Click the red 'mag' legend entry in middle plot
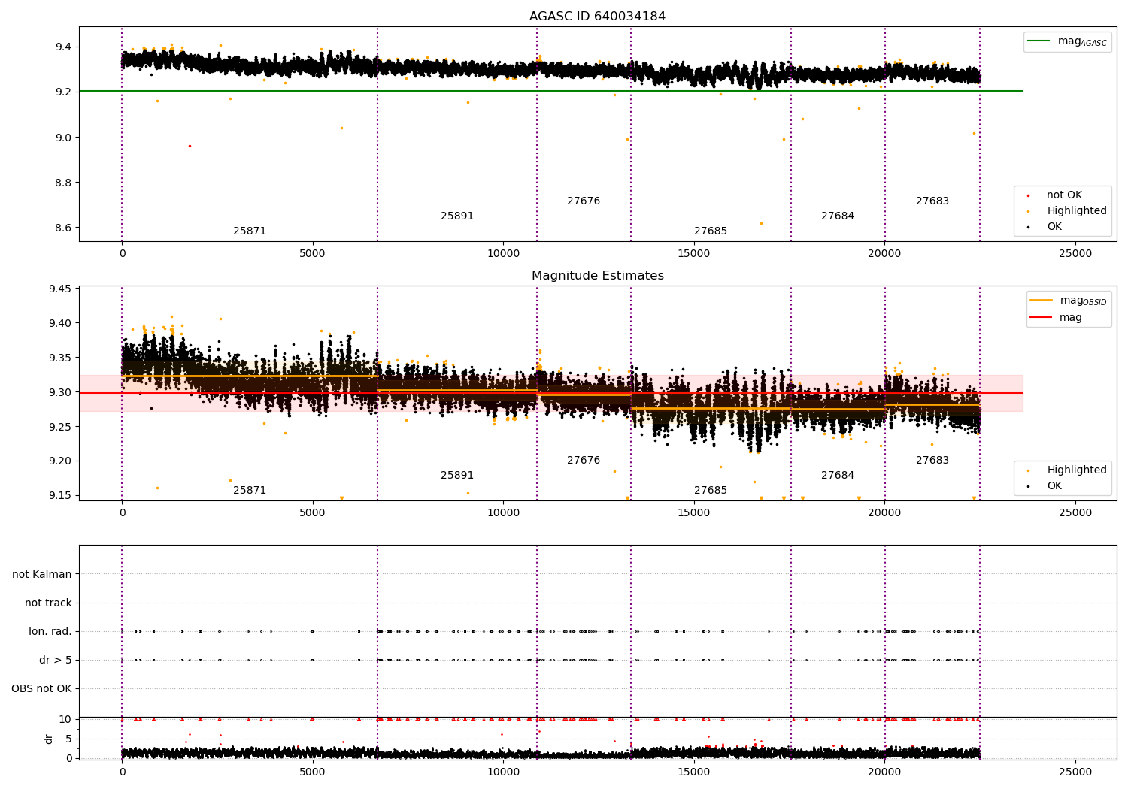The image size is (1128, 789). [x=1057, y=318]
